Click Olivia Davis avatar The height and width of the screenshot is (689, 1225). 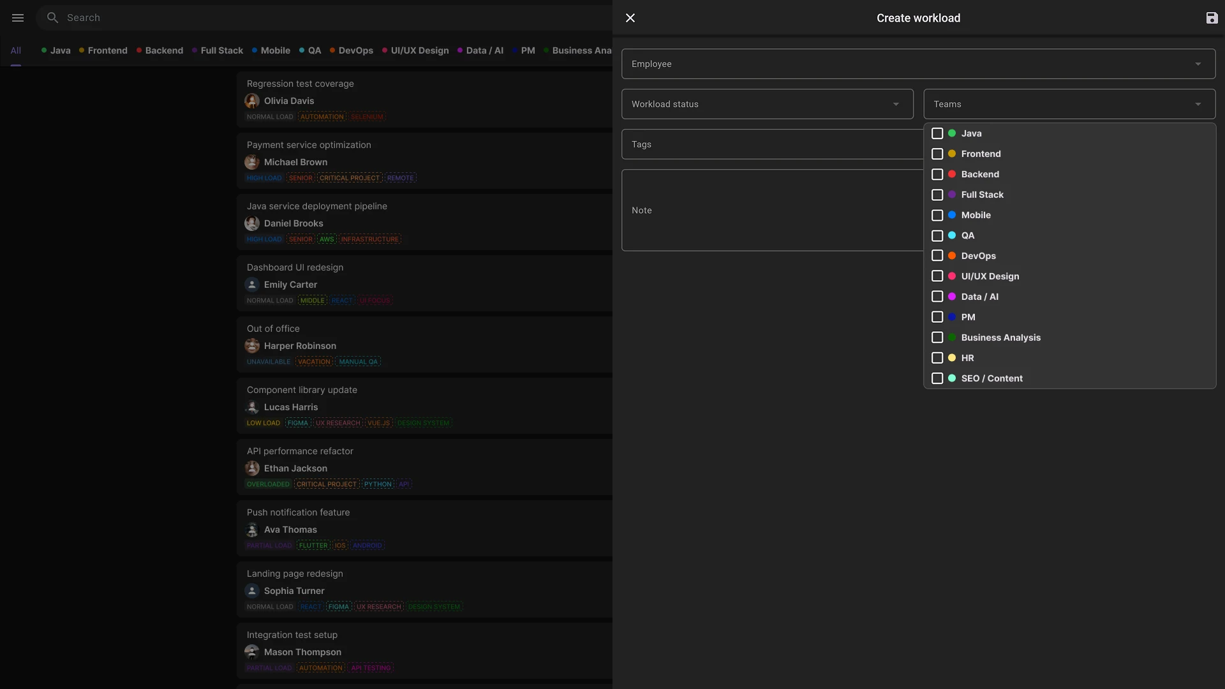(x=252, y=101)
